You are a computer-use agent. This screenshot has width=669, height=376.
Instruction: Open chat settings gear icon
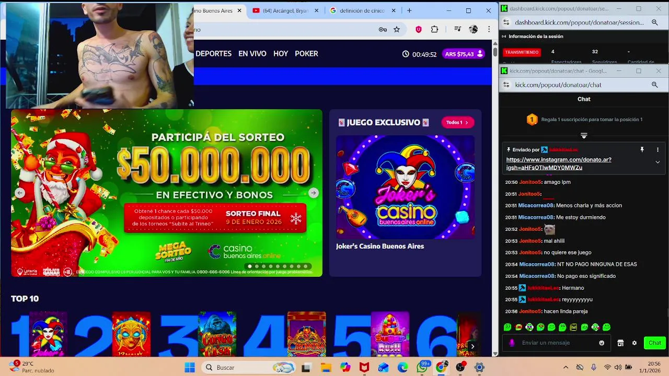(635, 343)
